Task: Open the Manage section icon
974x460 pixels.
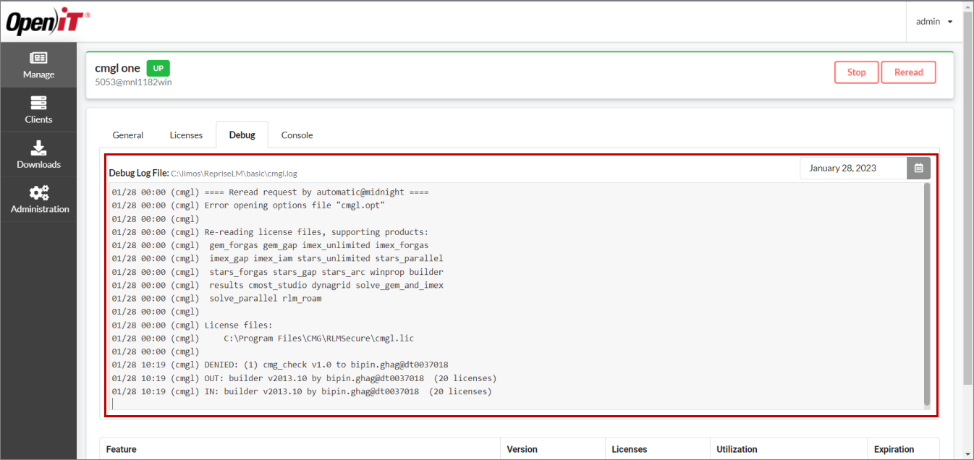Action: (38, 58)
